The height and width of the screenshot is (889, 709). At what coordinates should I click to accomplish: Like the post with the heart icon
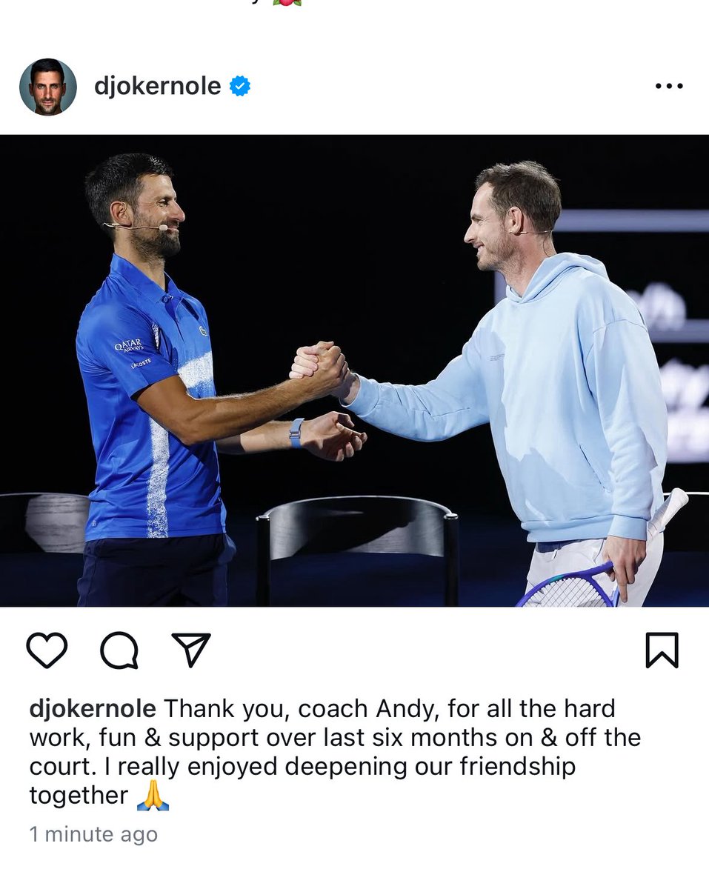47,650
